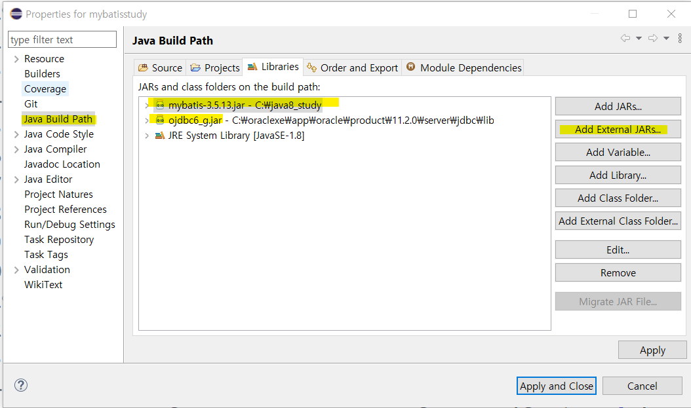Select Java Compiler in the tree
This screenshot has height=408, width=691.
[x=56, y=150]
